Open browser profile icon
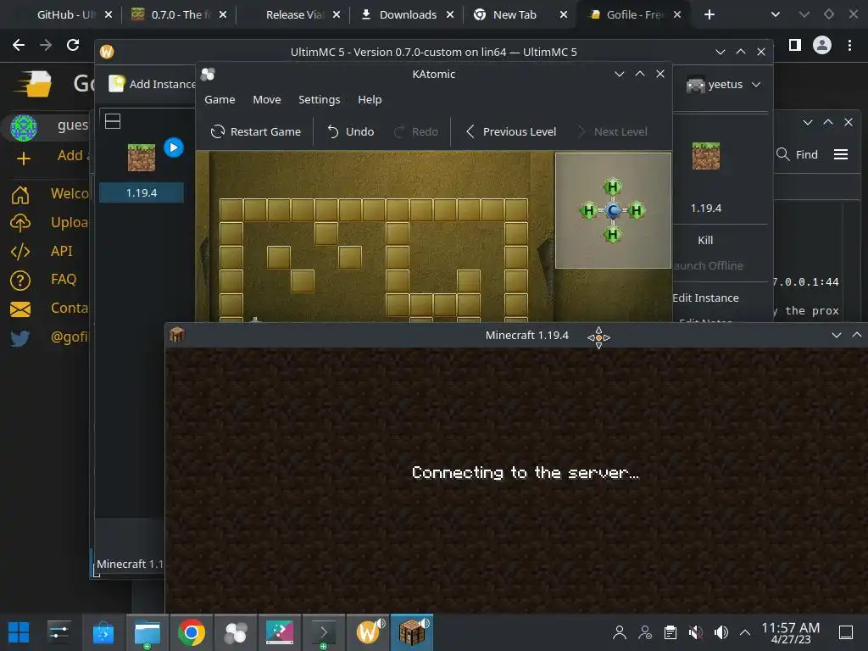Viewport: 868px width, 651px height. [822, 45]
